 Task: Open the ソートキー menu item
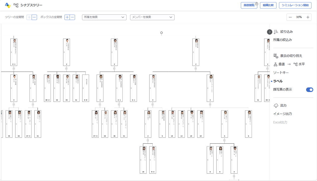[281, 73]
